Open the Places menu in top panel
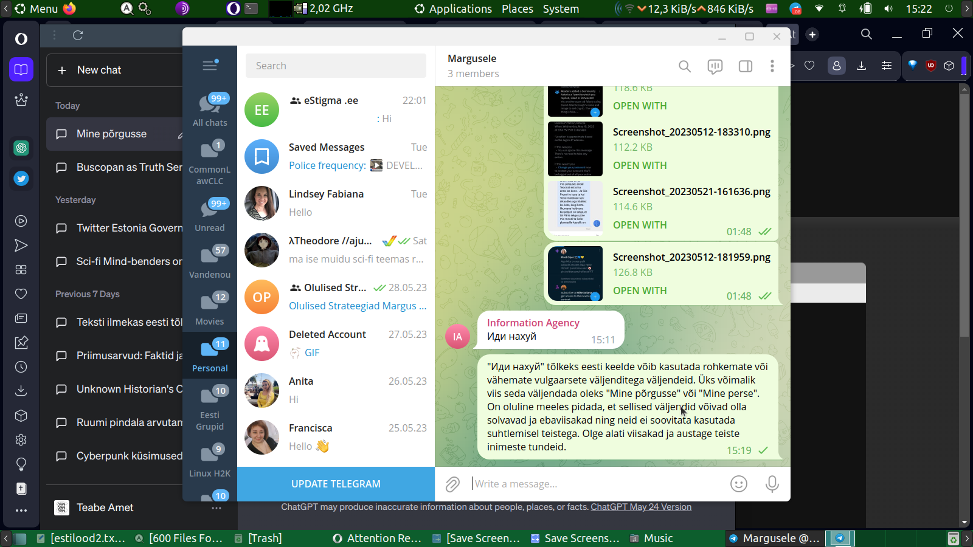This screenshot has width=973, height=547. (518, 9)
